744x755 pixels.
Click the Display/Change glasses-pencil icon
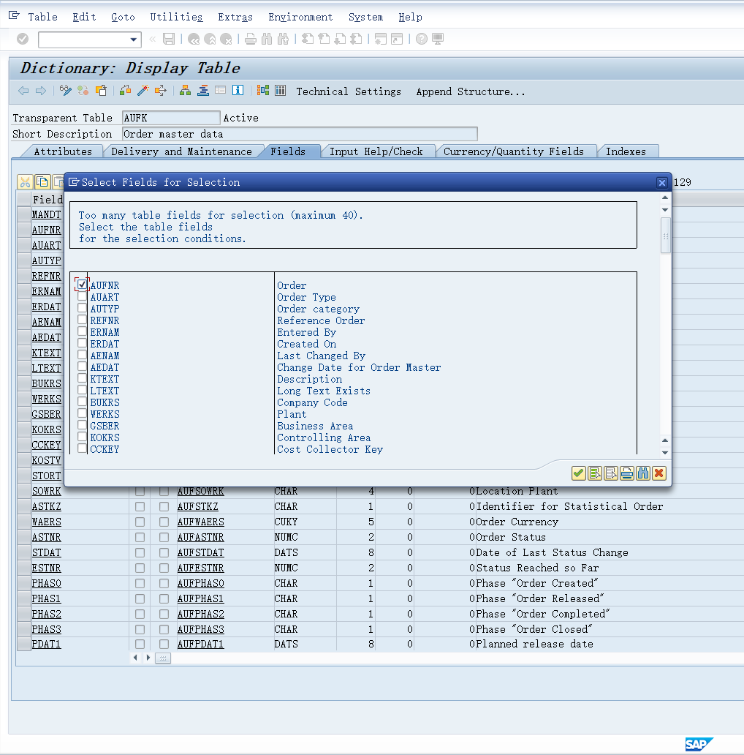(65, 91)
